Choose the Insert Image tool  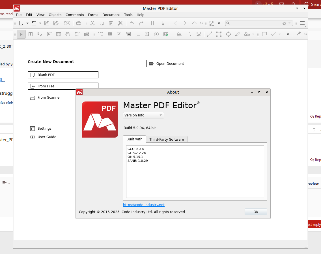tap(198, 34)
